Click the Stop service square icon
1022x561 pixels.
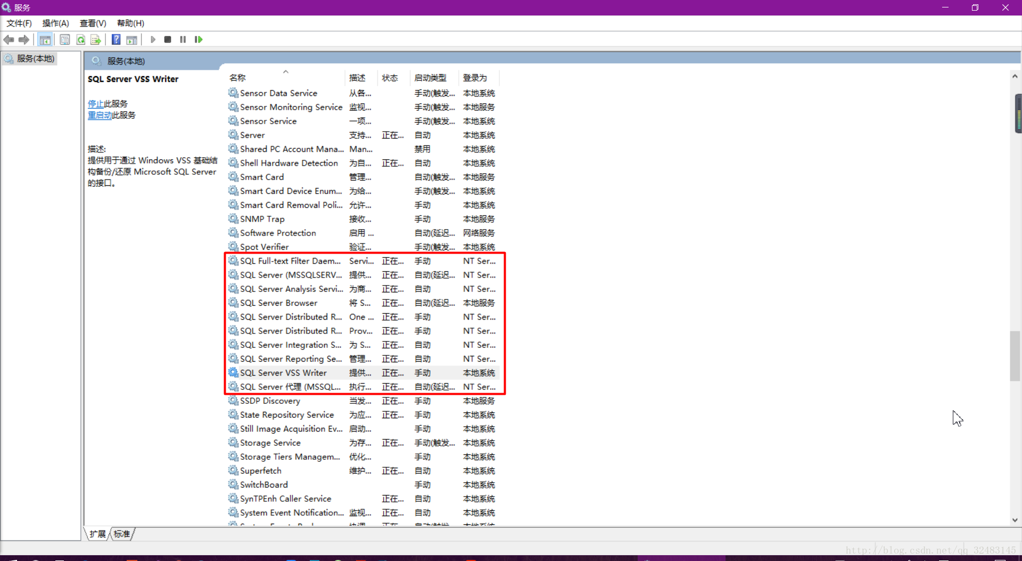(168, 39)
